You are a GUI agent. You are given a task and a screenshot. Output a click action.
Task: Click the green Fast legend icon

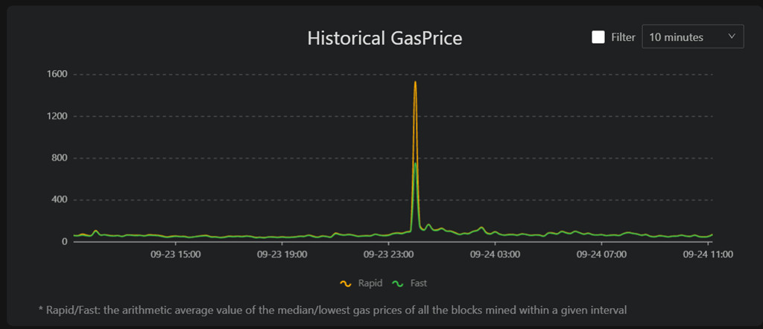(399, 284)
